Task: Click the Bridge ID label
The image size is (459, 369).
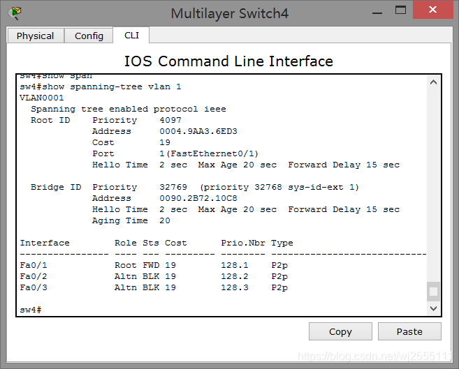Action: [x=56, y=187]
